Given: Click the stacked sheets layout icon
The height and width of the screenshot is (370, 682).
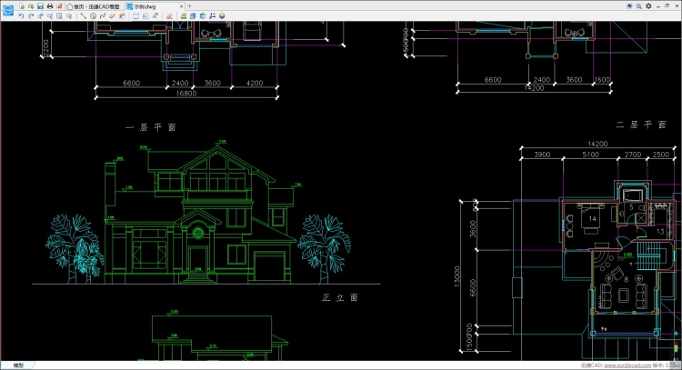Looking at the screenshot, I should [193, 16].
